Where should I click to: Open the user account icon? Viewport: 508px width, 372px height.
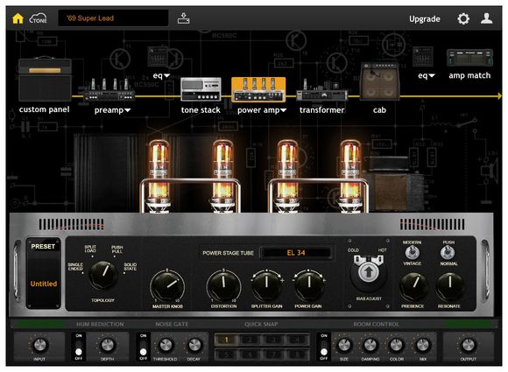[486, 18]
